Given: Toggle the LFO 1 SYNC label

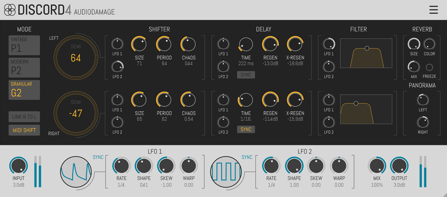Looking at the screenshot, I should coord(98,157).
